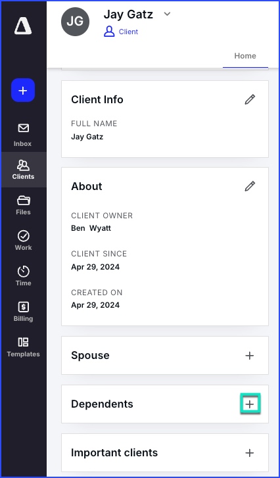Expand dropdown next to Jay Gatz

167,14
